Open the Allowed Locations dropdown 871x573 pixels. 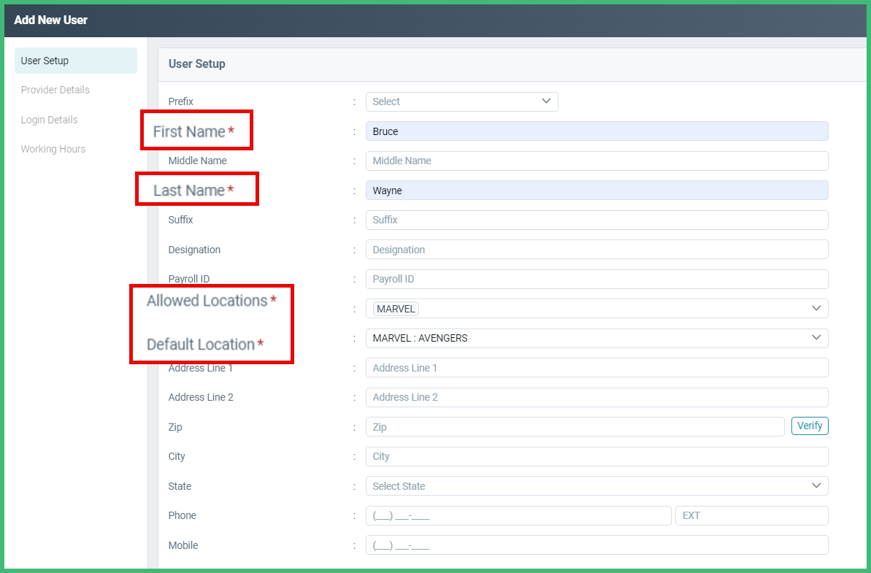596,308
